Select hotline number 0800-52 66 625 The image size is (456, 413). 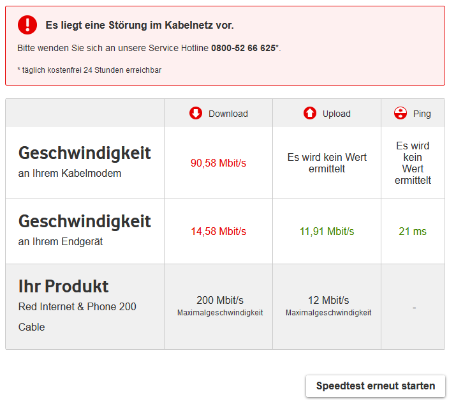(x=243, y=48)
